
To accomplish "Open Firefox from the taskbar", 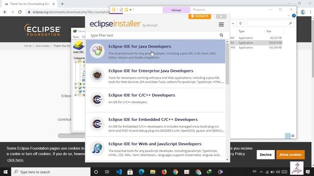I will pyautogui.click(x=164, y=172).
